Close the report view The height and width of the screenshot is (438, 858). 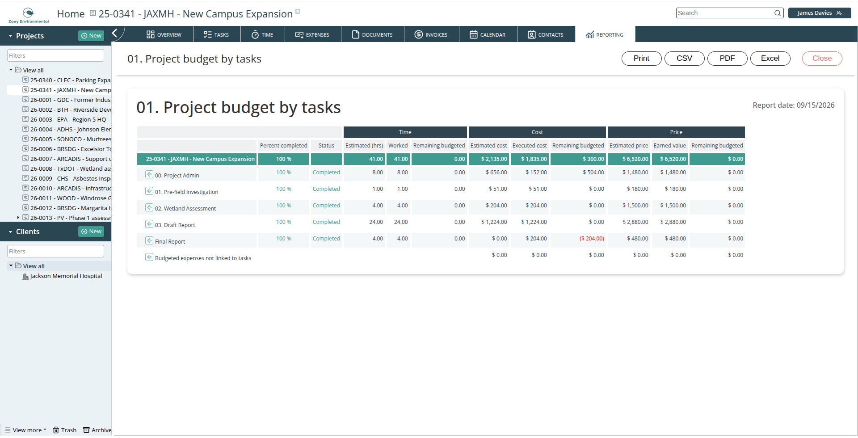coord(822,59)
